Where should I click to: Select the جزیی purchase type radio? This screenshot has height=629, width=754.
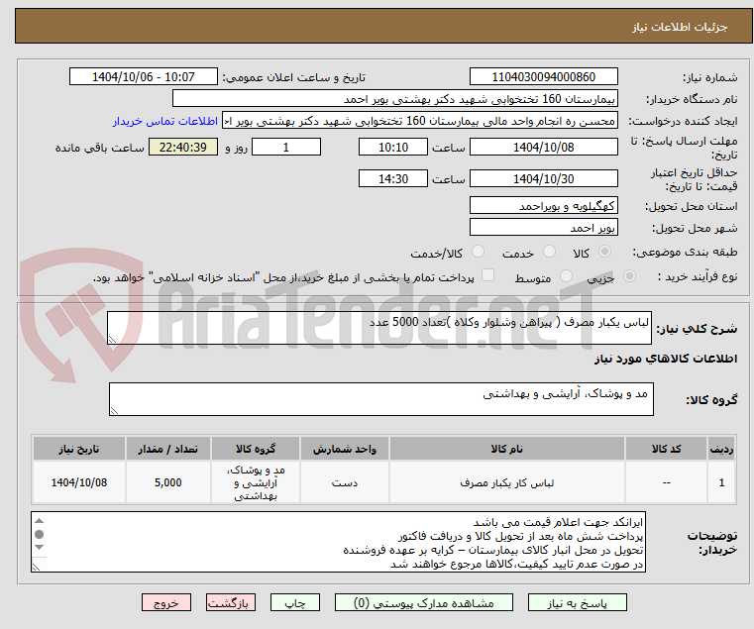tap(629, 276)
